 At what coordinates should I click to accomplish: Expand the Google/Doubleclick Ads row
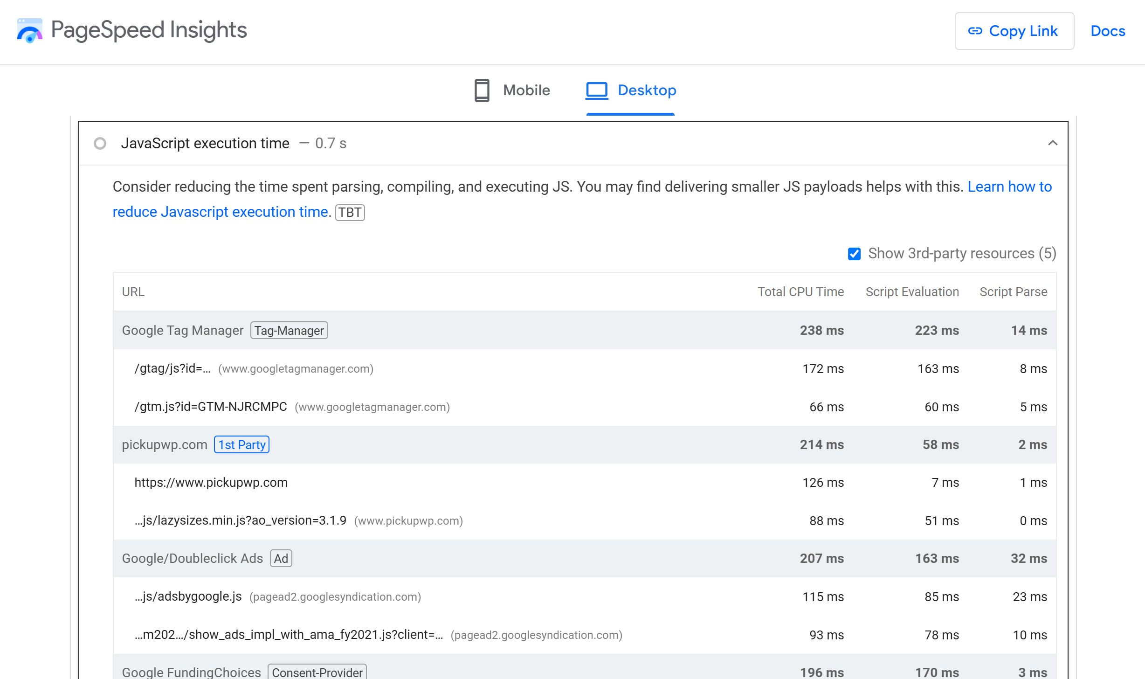(x=192, y=559)
